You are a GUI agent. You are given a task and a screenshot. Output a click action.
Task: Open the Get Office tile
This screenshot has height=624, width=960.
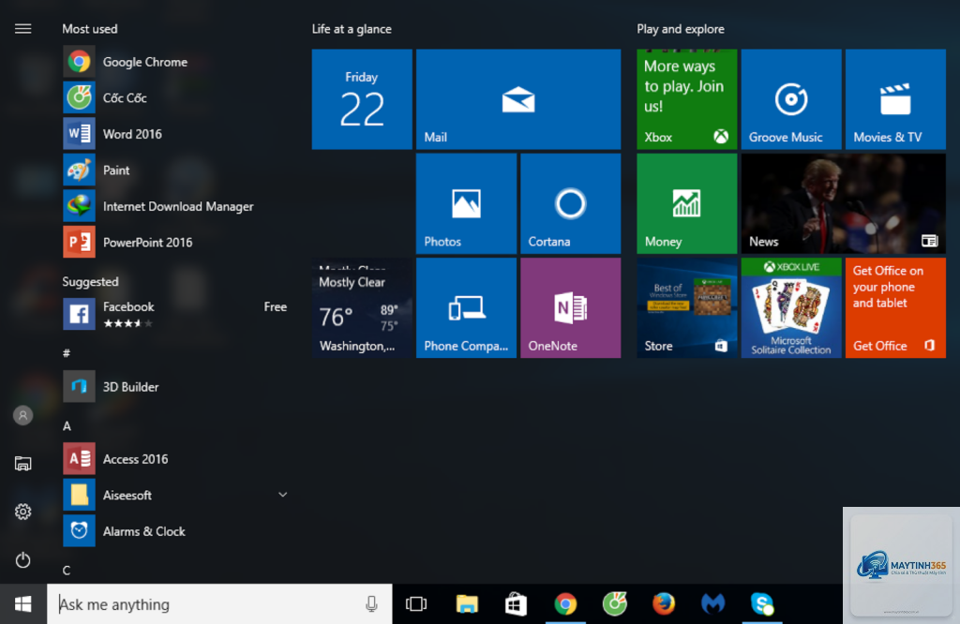point(895,307)
